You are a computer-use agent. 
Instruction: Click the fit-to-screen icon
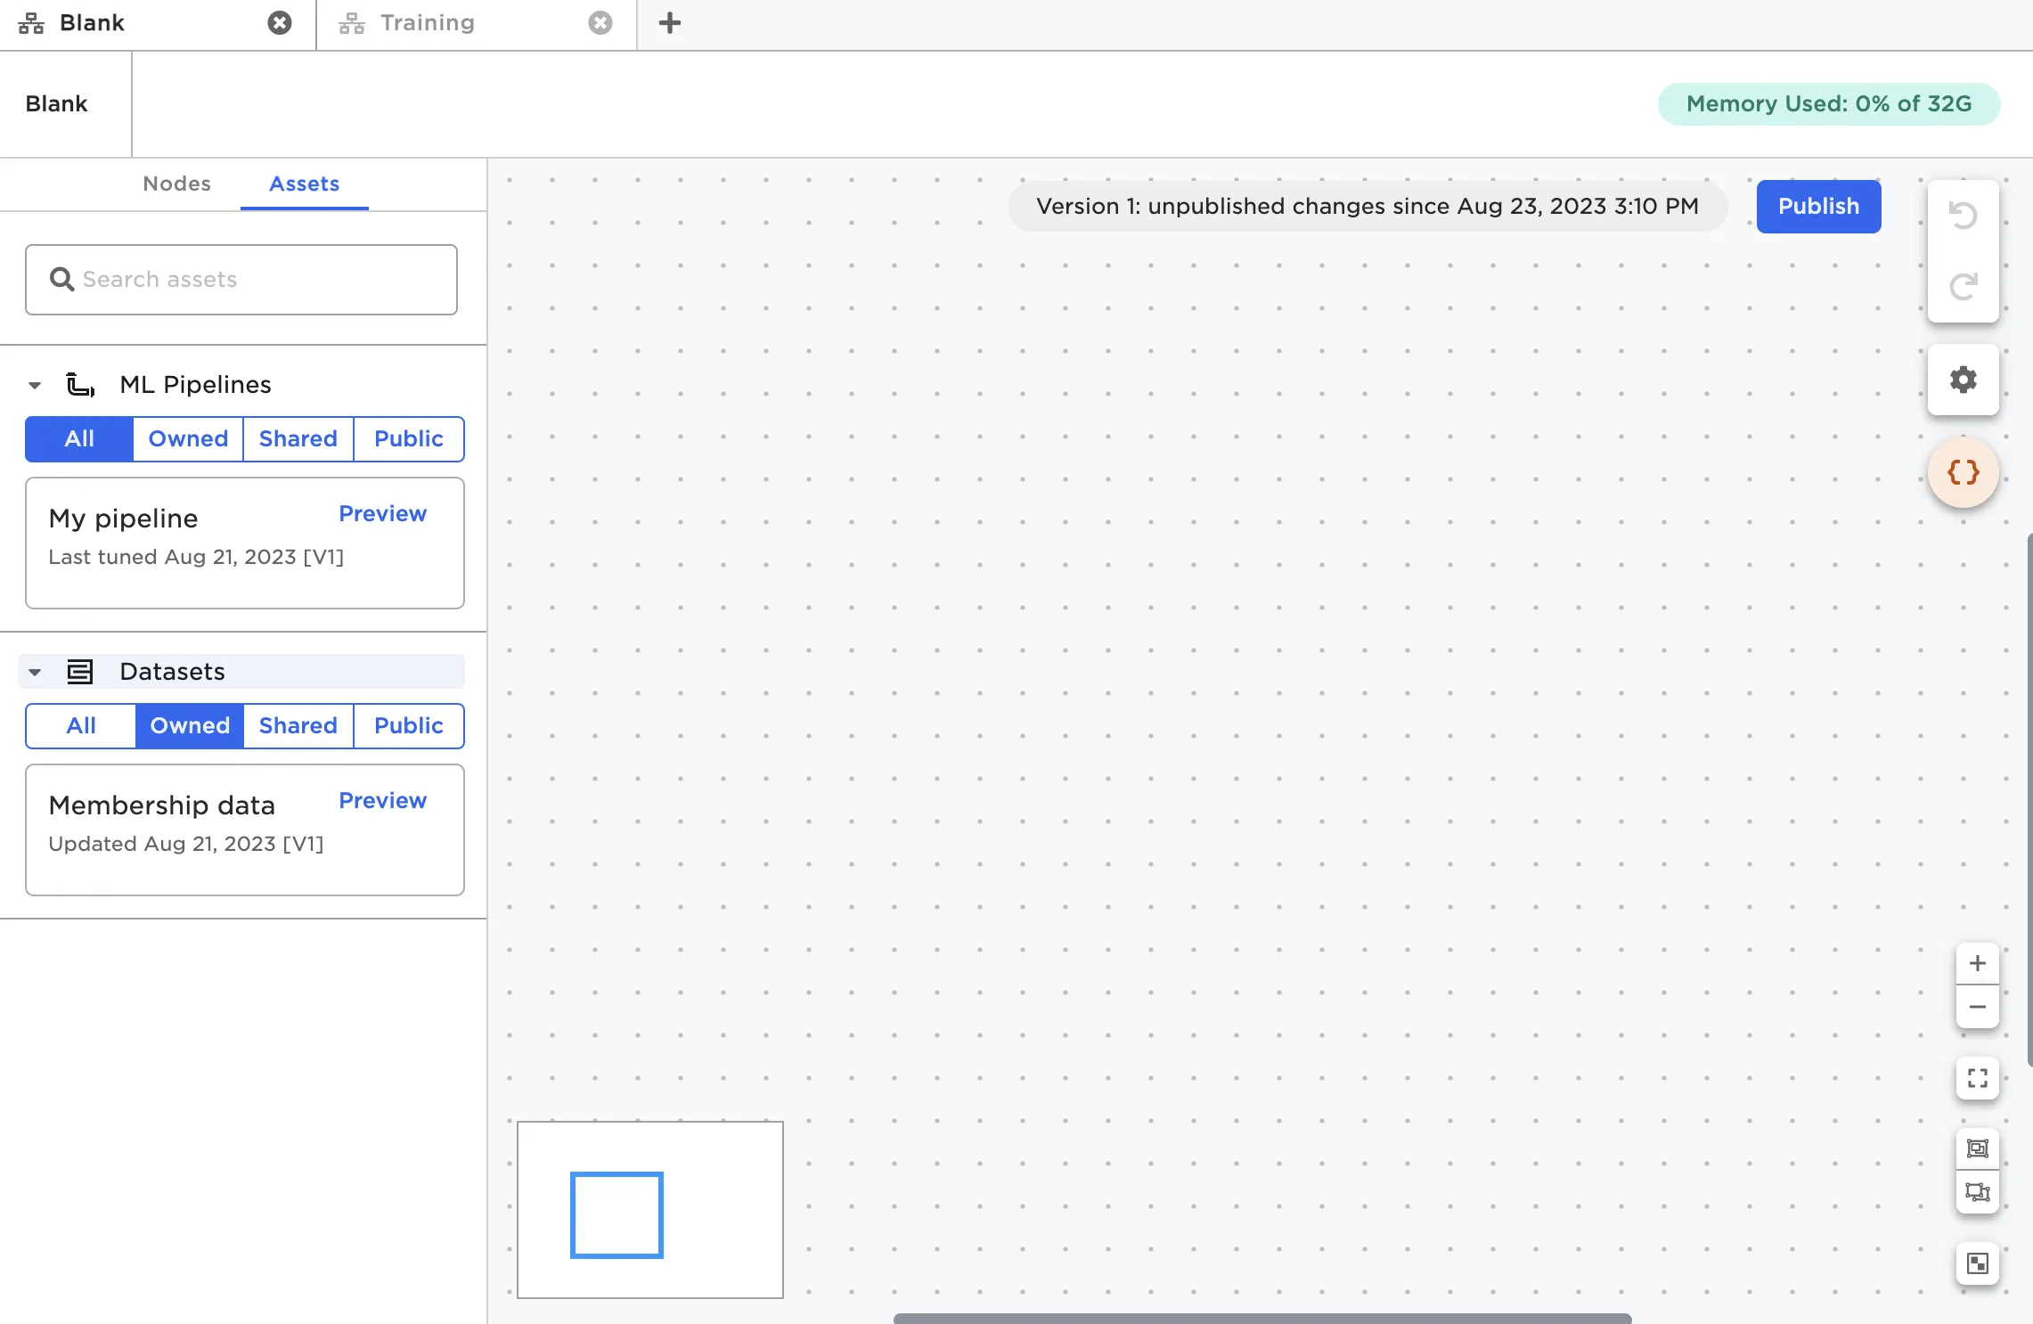point(1977,1078)
